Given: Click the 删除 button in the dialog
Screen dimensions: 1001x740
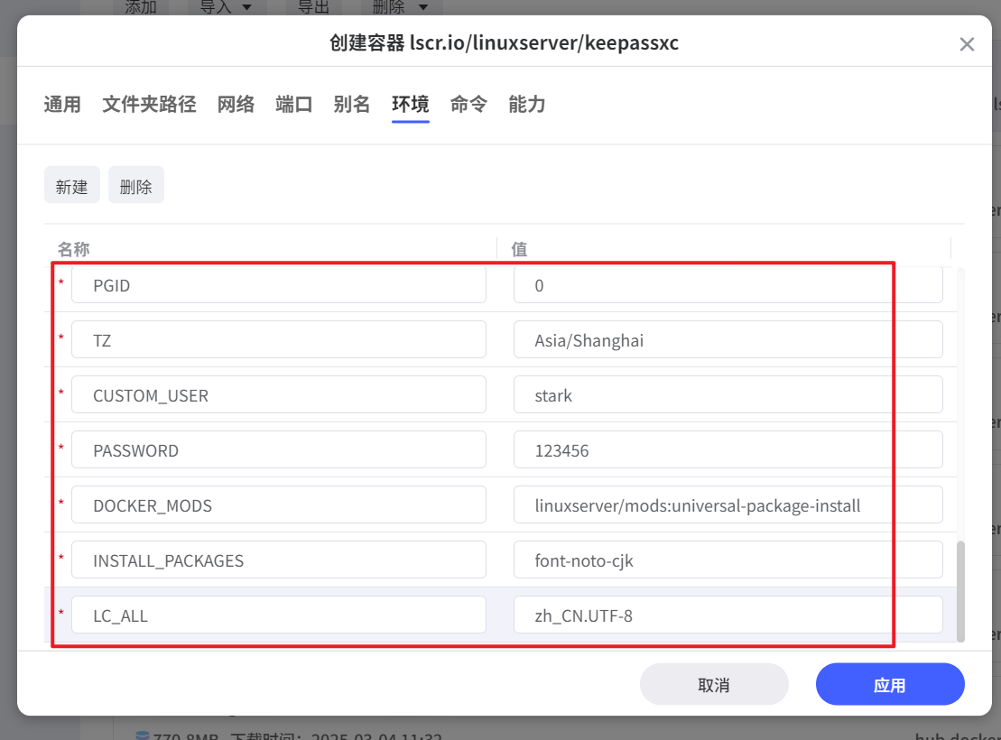Looking at the screenshot, I should [136, 185].
